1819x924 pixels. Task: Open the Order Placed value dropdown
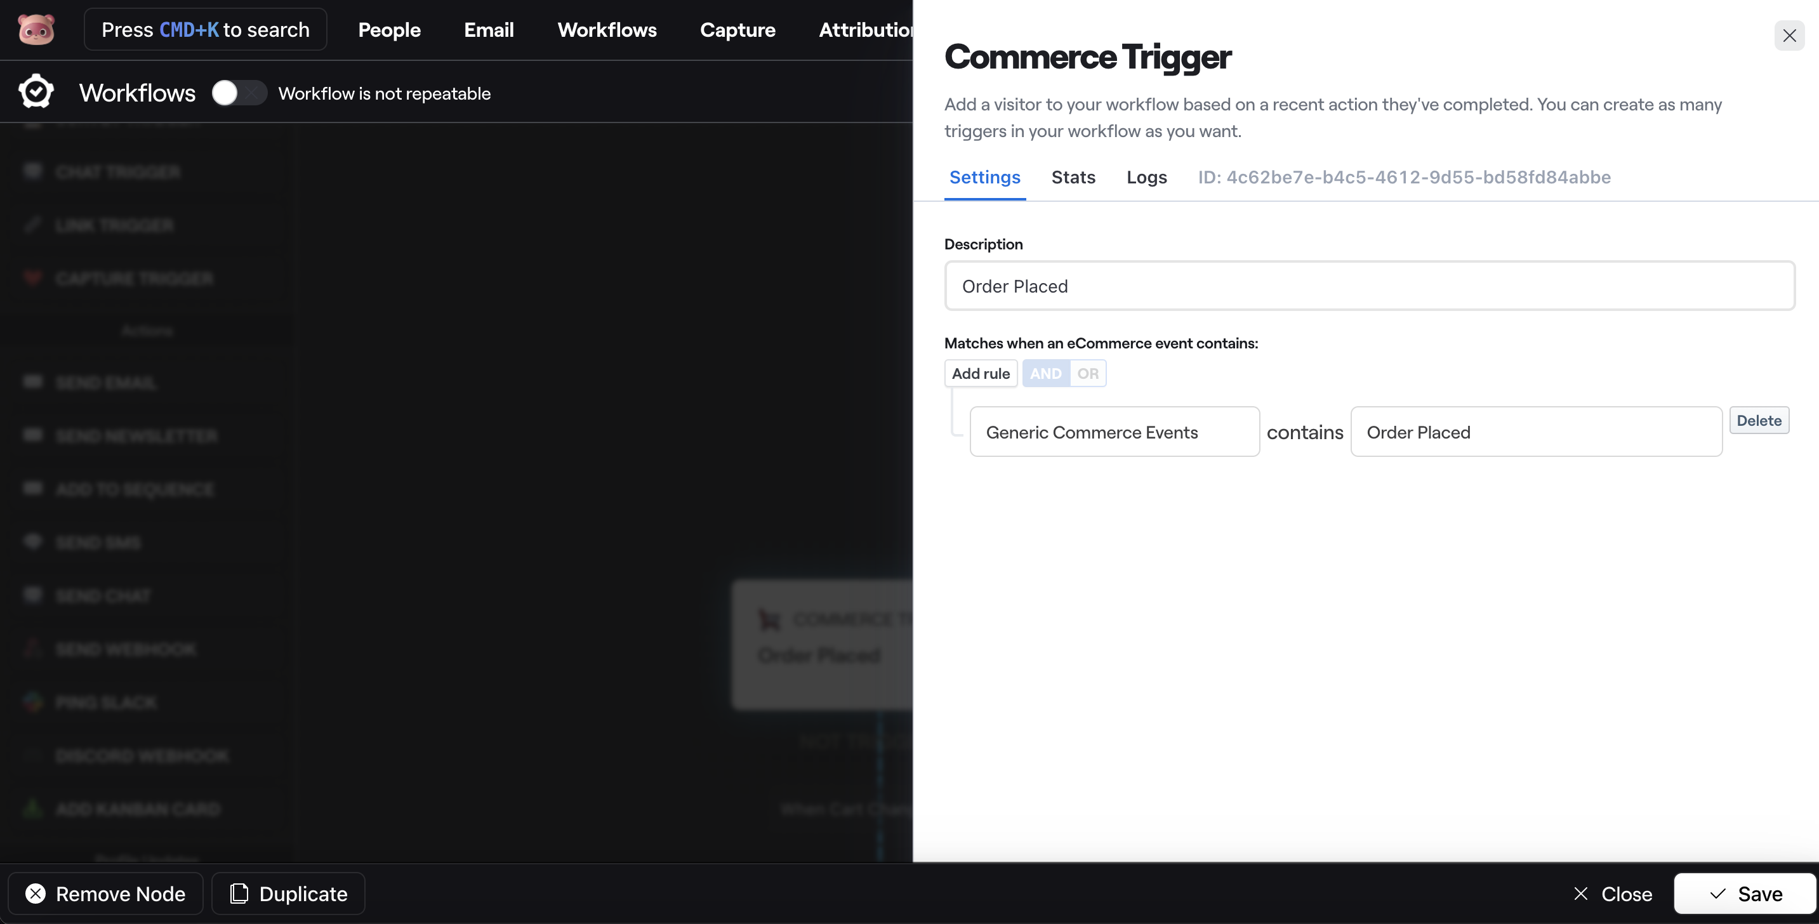[x=1536, y=432]
